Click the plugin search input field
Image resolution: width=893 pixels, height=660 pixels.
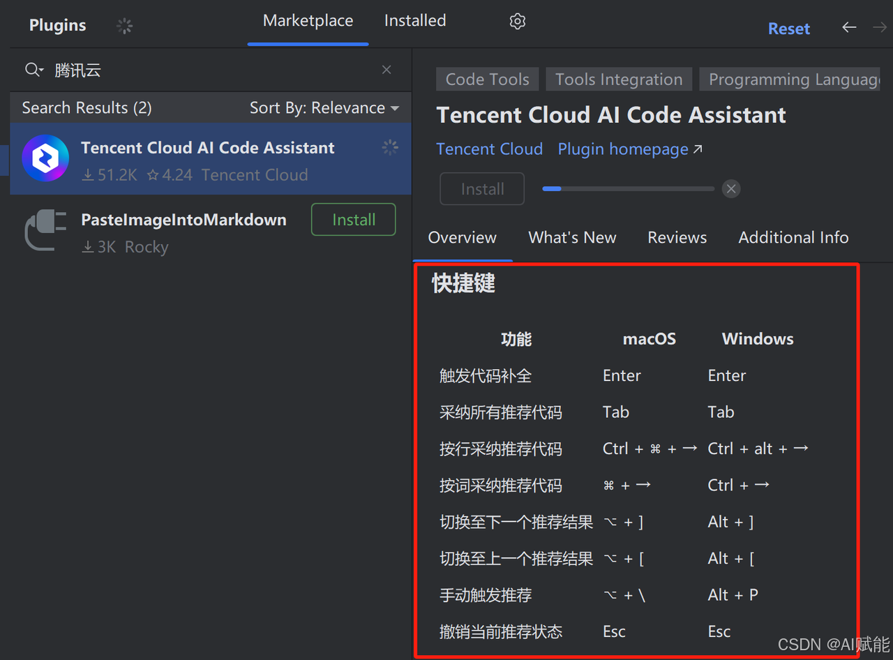[211, 70]
